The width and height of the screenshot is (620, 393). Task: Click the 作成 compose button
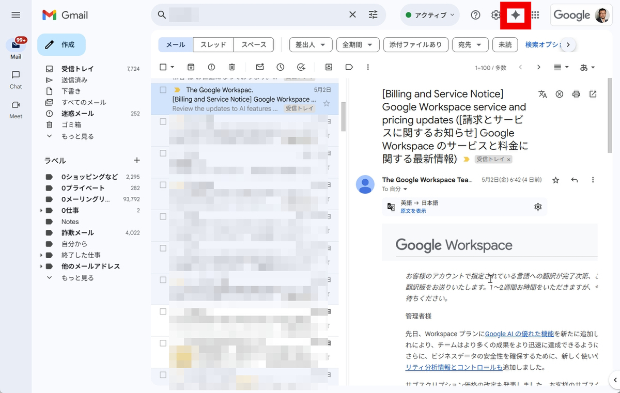tap(61, 44)
